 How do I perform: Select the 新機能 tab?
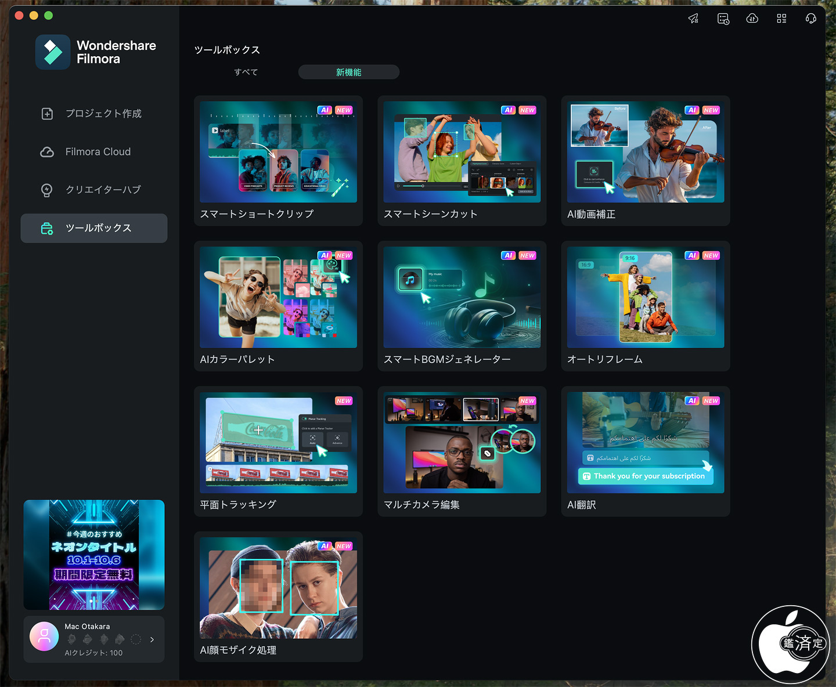[x=348, y=72]
